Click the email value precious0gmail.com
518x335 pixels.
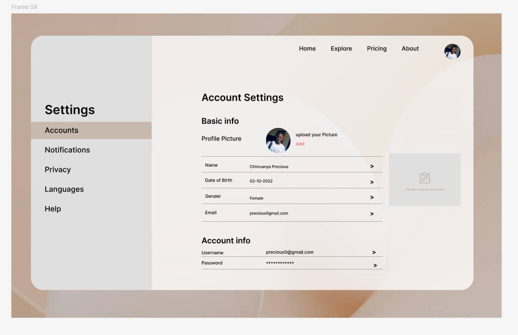269,213
